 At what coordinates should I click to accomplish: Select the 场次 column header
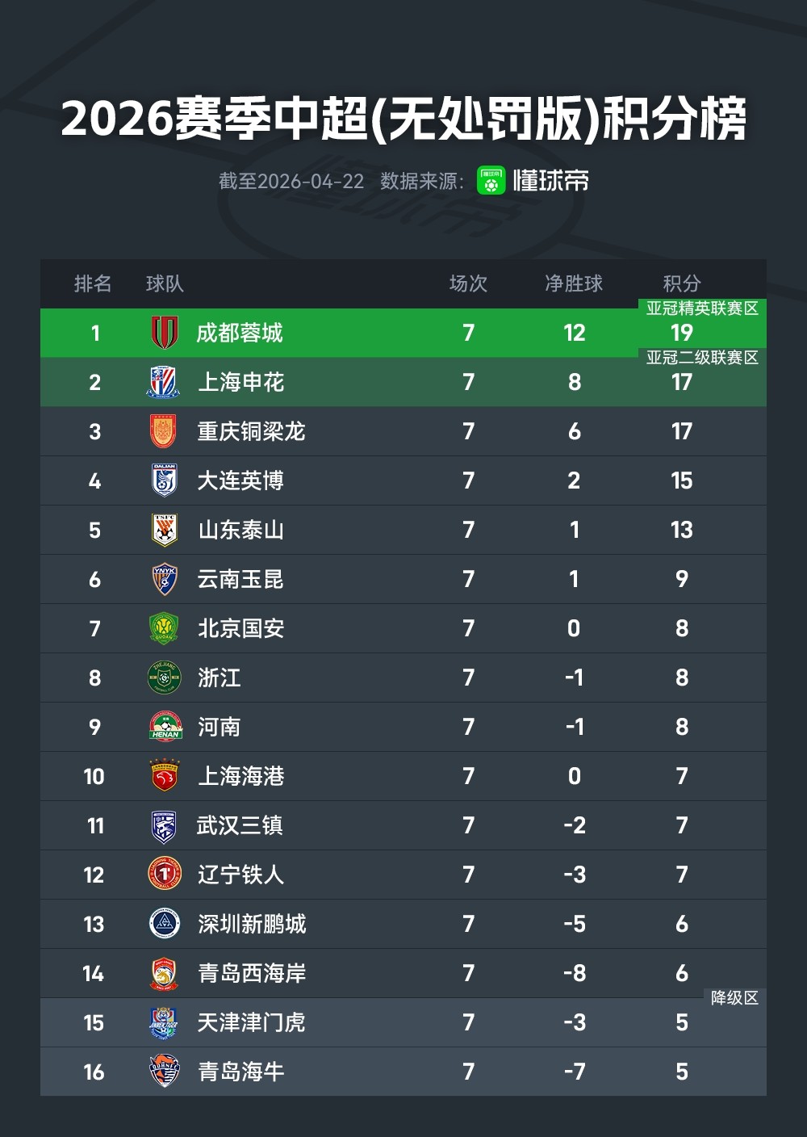pos(468,283)
